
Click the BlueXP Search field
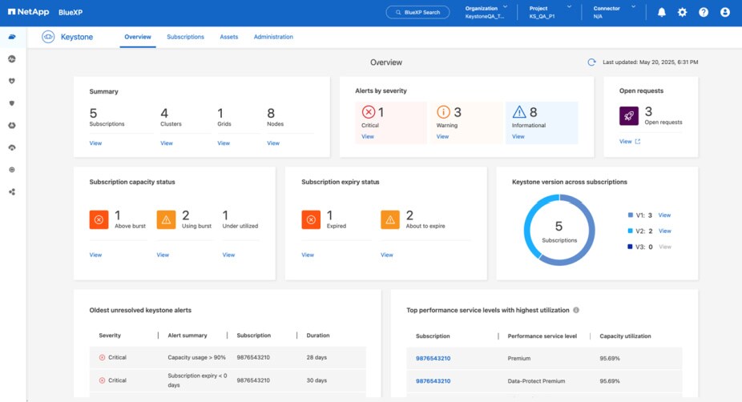click(x=417, y=13)
